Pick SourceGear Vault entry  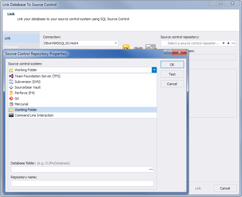[x=82, y=87]
